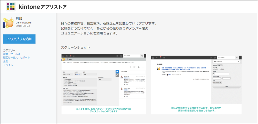Click the kintone colorful grid logo

(11, 7)
